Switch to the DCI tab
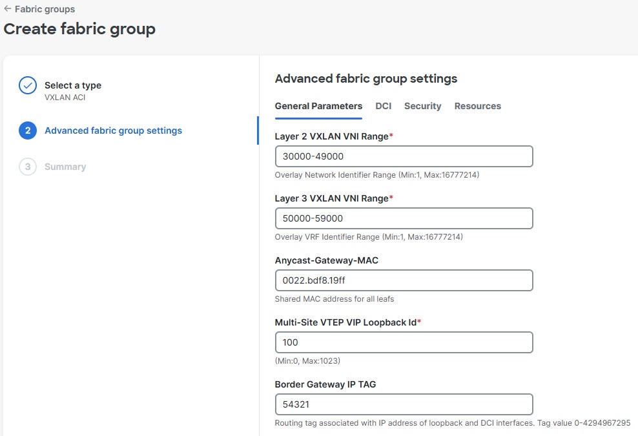This screenshot has height=436, width=638. 384,106
